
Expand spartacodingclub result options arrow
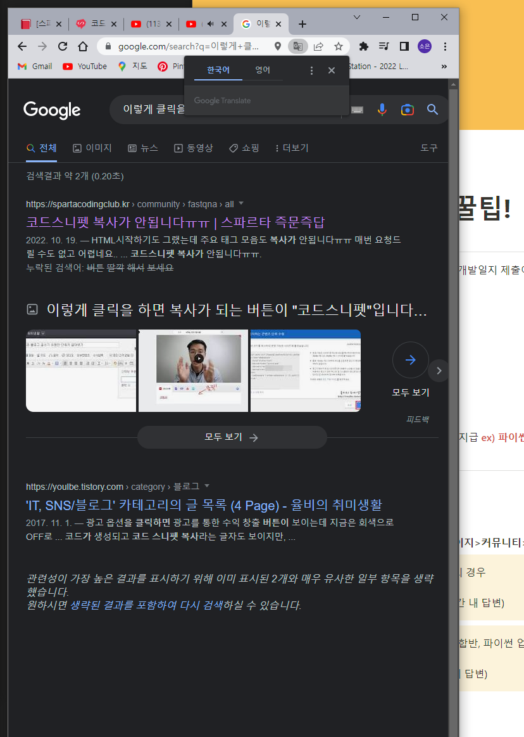[x=241, y=203]
